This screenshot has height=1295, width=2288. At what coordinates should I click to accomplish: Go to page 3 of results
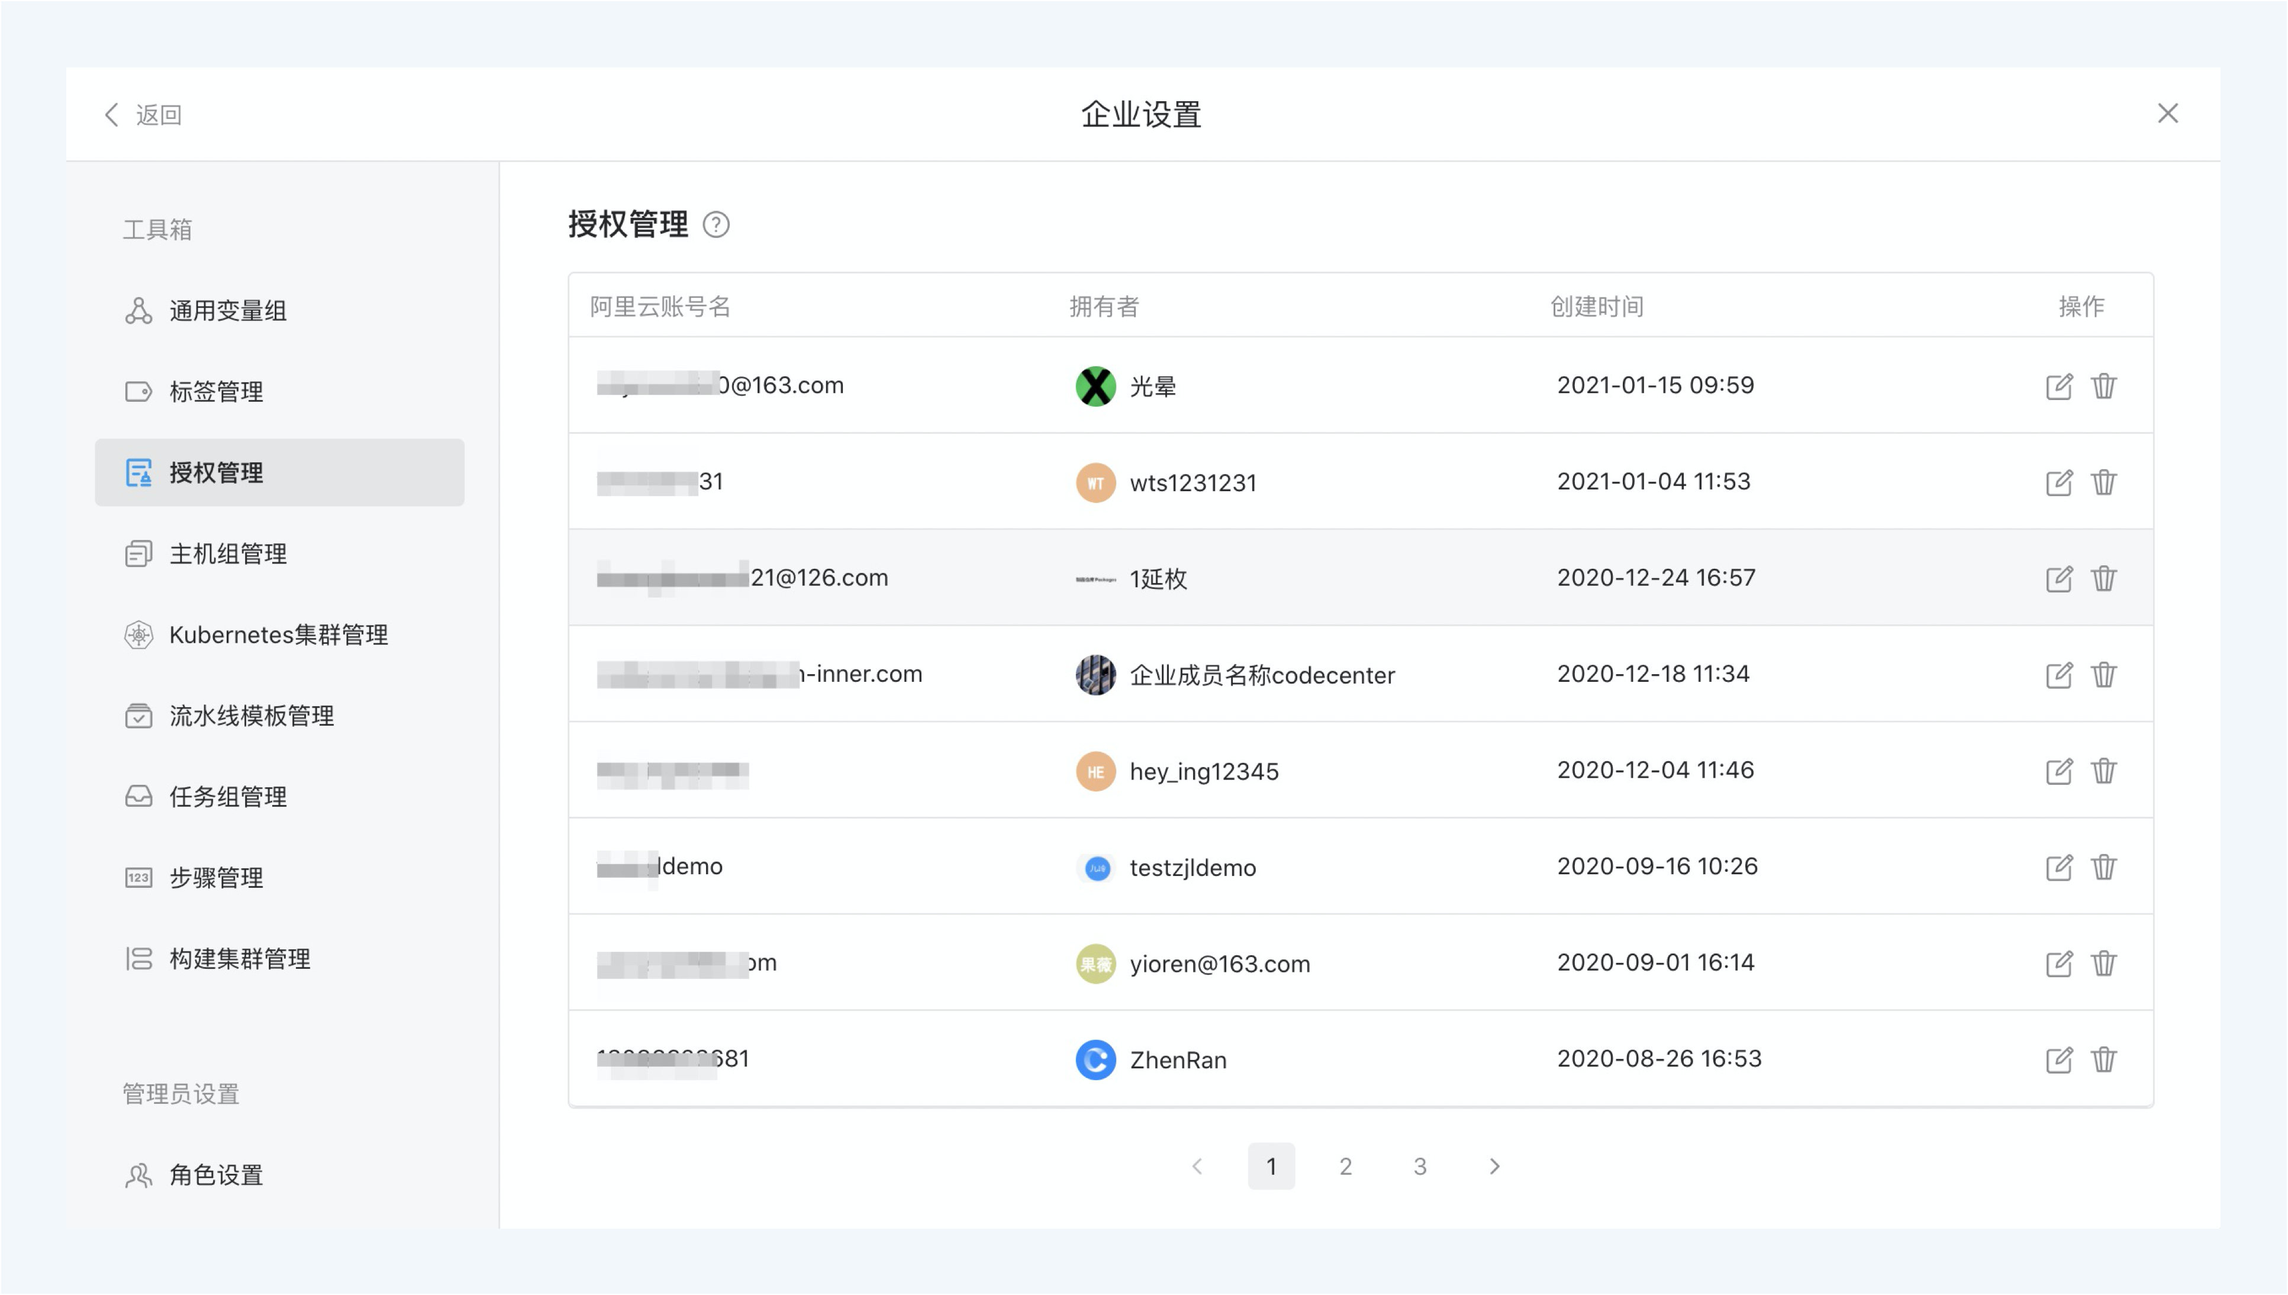tap(1420, 1166)
